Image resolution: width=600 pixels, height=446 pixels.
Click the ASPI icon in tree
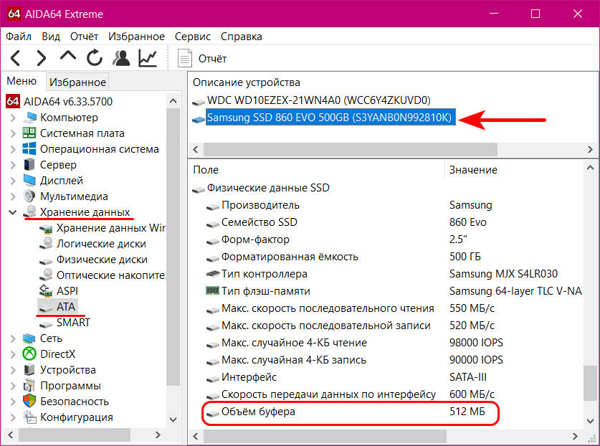tap(46, 291)
